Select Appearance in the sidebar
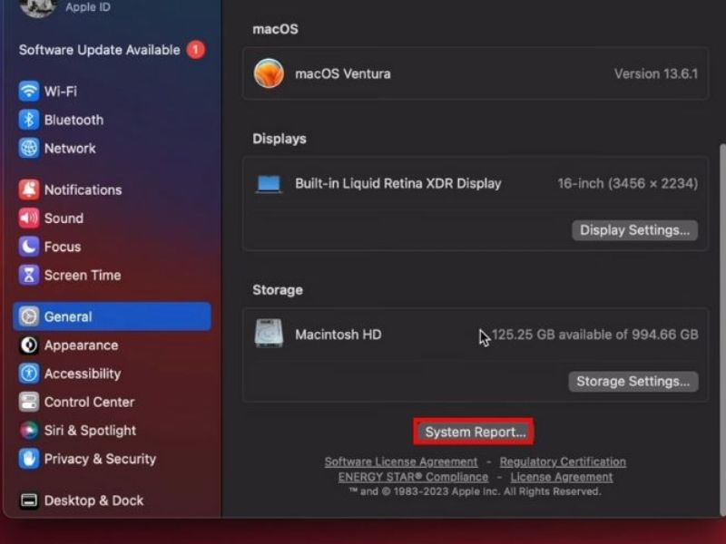 112,345
